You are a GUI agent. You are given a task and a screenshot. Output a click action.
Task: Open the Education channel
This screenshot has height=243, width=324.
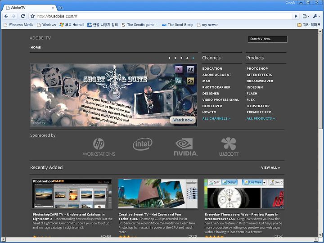pos(212,68)
